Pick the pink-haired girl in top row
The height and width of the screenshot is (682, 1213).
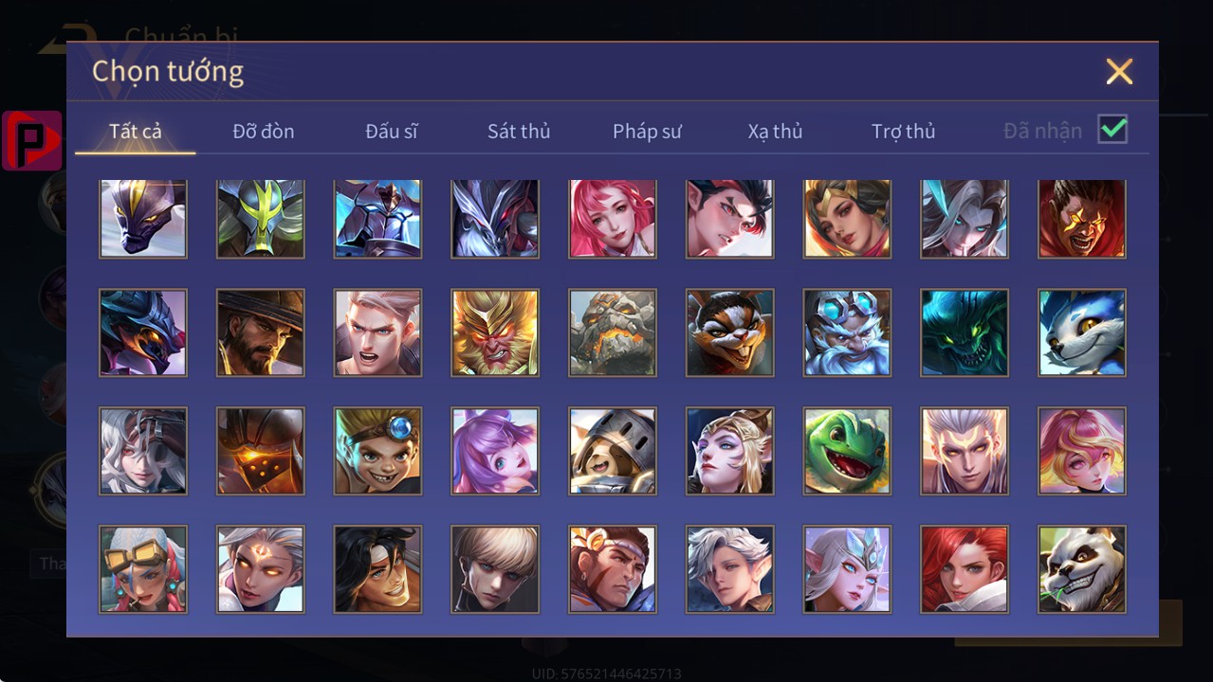(613, 219)
